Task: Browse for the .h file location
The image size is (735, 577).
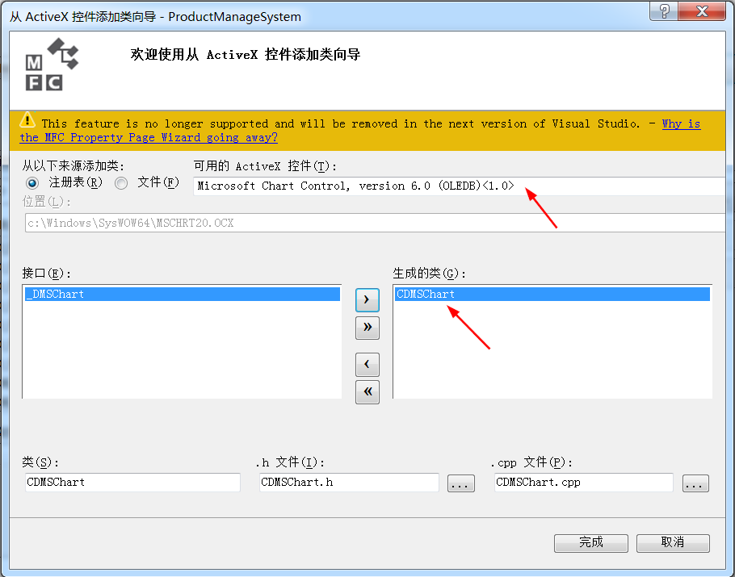Action: click(460, 483)
